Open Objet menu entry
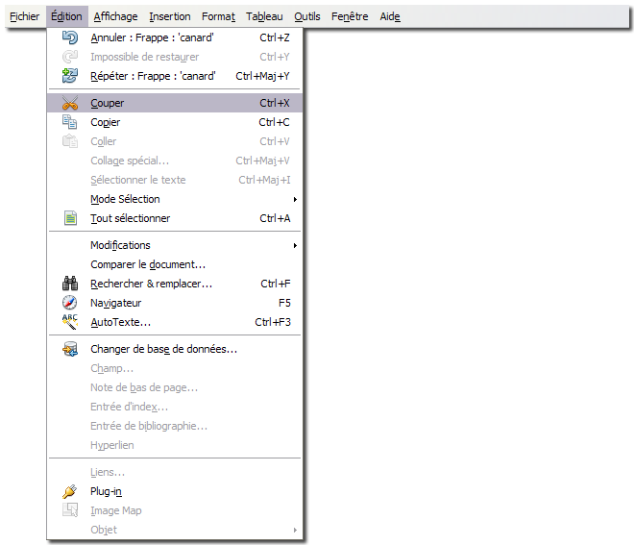 (175, 530)
